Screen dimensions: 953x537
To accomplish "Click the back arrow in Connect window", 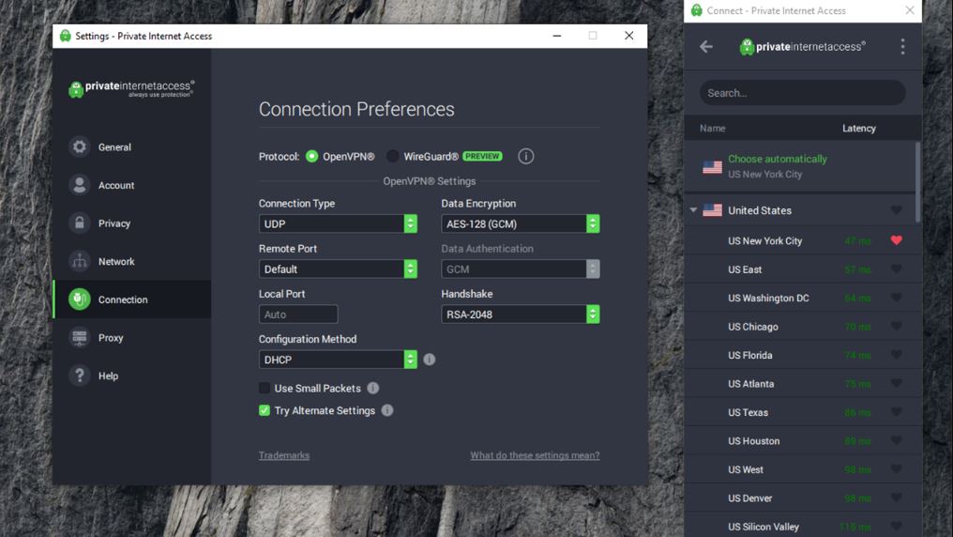I will point(706,47).
